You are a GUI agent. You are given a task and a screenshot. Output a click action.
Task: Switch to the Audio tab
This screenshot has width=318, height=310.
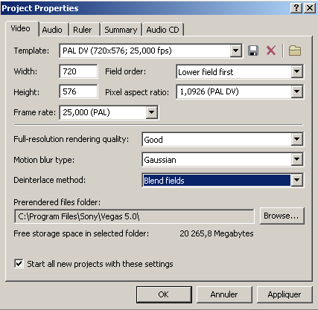52,30
